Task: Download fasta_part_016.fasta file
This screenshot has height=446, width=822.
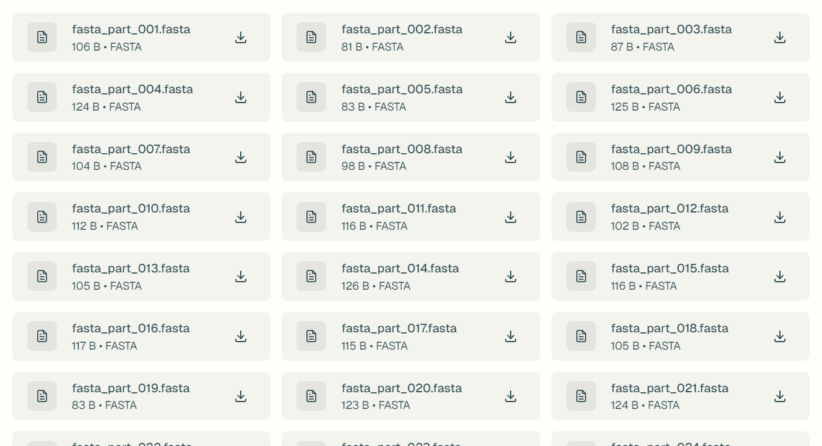Action: click(x=241, y=337)
